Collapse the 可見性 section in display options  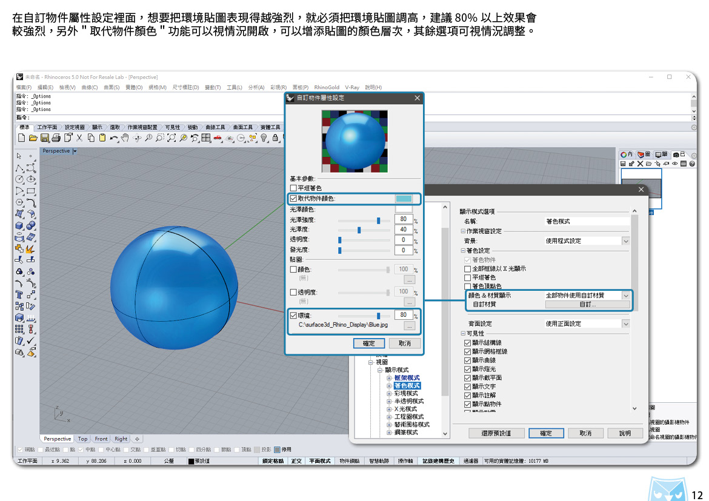(462, 333)
